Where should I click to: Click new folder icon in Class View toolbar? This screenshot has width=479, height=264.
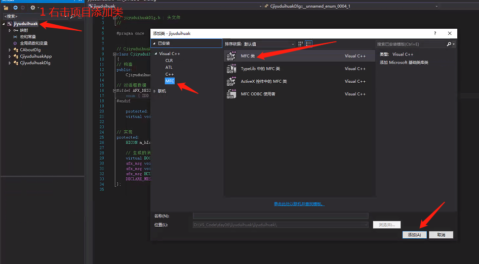pos(6,8)
